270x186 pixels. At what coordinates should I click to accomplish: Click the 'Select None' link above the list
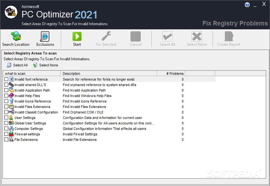49,65
